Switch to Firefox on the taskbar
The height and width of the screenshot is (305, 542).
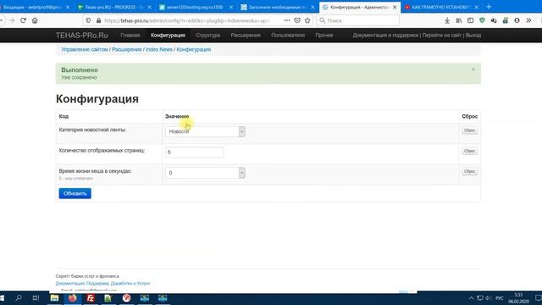tap(72, 298)
